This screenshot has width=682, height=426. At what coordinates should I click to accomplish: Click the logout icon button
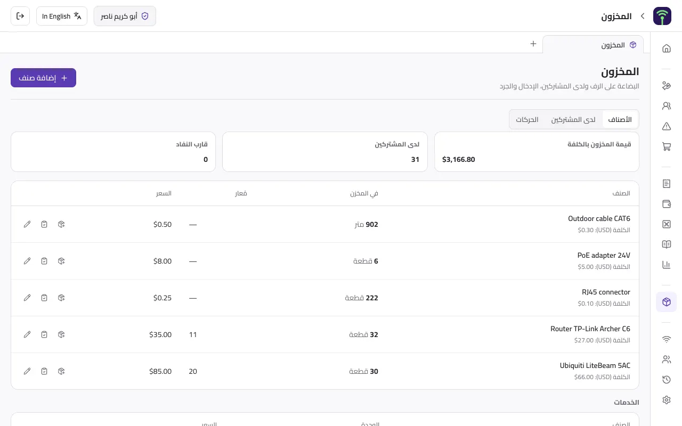(20, 16)
